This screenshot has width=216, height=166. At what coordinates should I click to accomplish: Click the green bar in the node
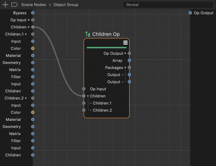[x=106, y=47]
